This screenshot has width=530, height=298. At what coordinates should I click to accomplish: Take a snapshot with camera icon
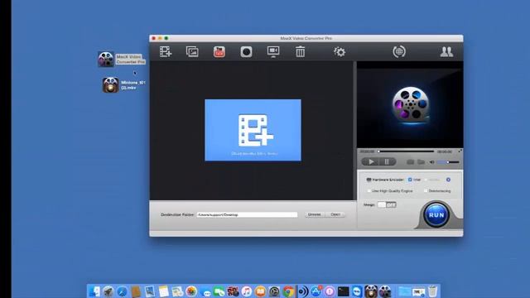(x=411, y=162)
